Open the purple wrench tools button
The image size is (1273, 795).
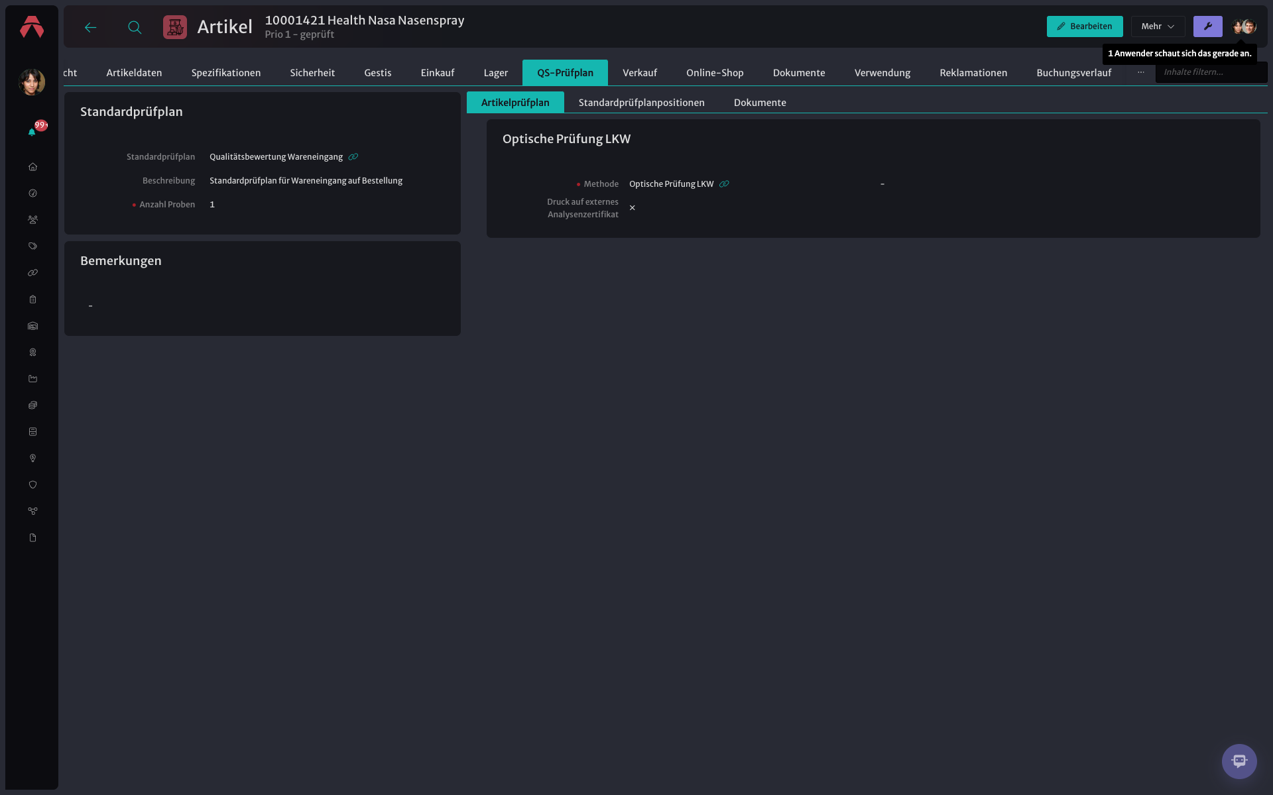[1207, 26]
